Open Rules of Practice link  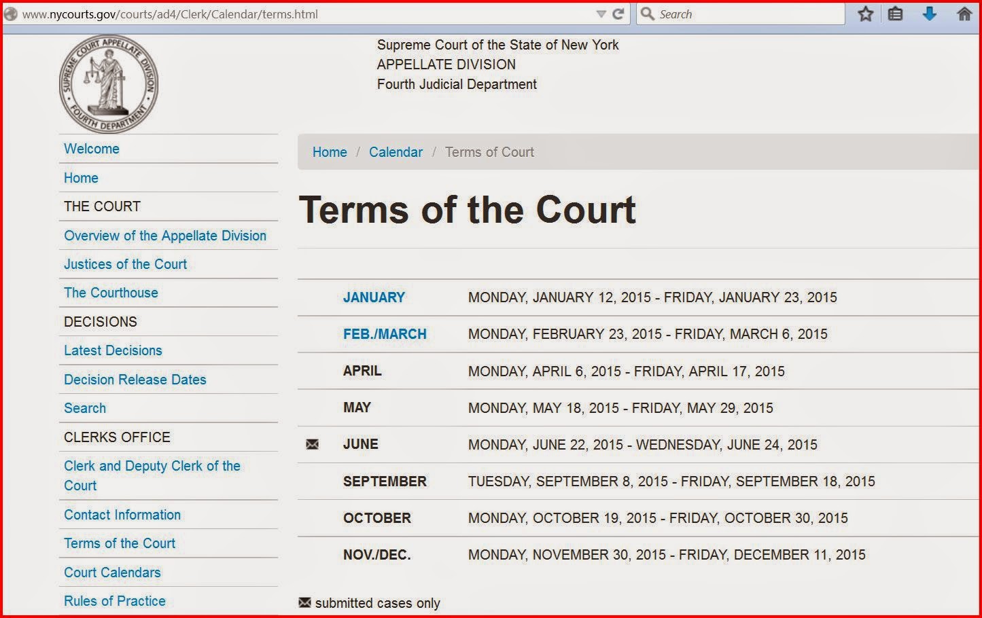click(x=115, y=601)
